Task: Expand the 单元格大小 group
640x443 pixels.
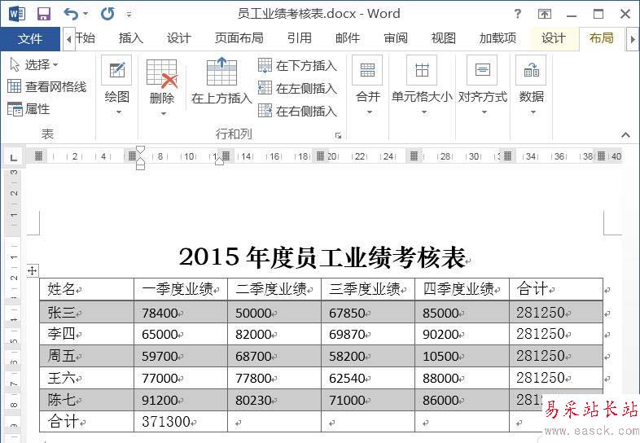Action: click(x=422, y=85)
